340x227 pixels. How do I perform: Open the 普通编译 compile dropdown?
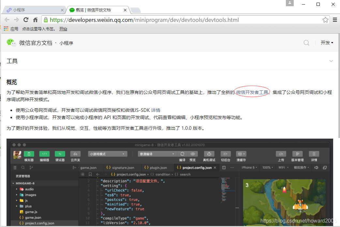tap(157, 154)
